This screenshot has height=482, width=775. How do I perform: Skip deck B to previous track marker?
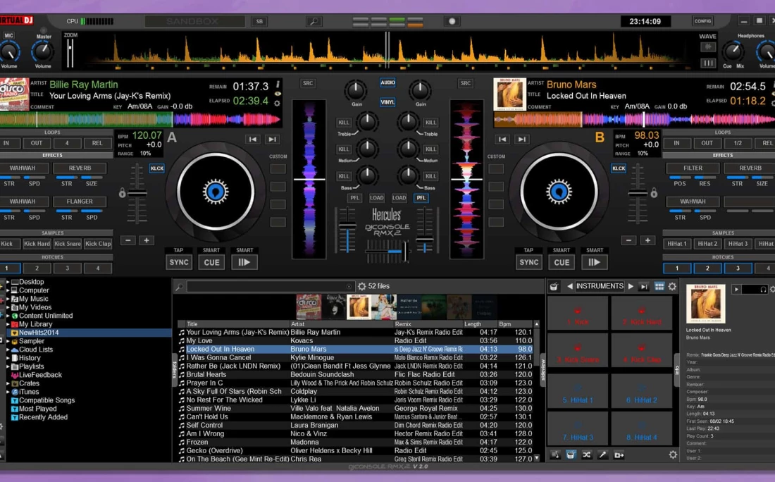tap(502, 140)
